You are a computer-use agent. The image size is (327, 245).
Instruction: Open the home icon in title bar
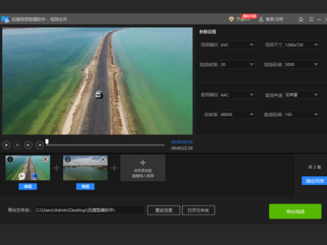(x=301, y=19)
